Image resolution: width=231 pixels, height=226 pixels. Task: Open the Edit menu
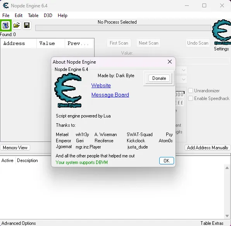click(x=19, y=16)
